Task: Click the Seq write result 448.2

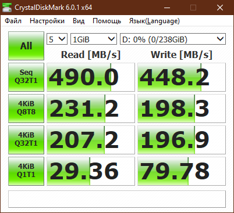Action: pos(182,77)
